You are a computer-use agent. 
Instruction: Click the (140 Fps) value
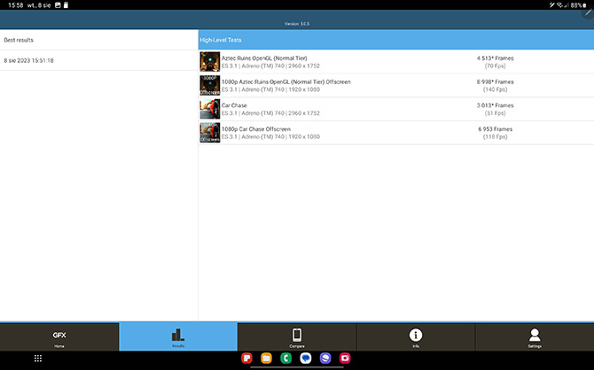pyautogui.click(x=495, y=89)
